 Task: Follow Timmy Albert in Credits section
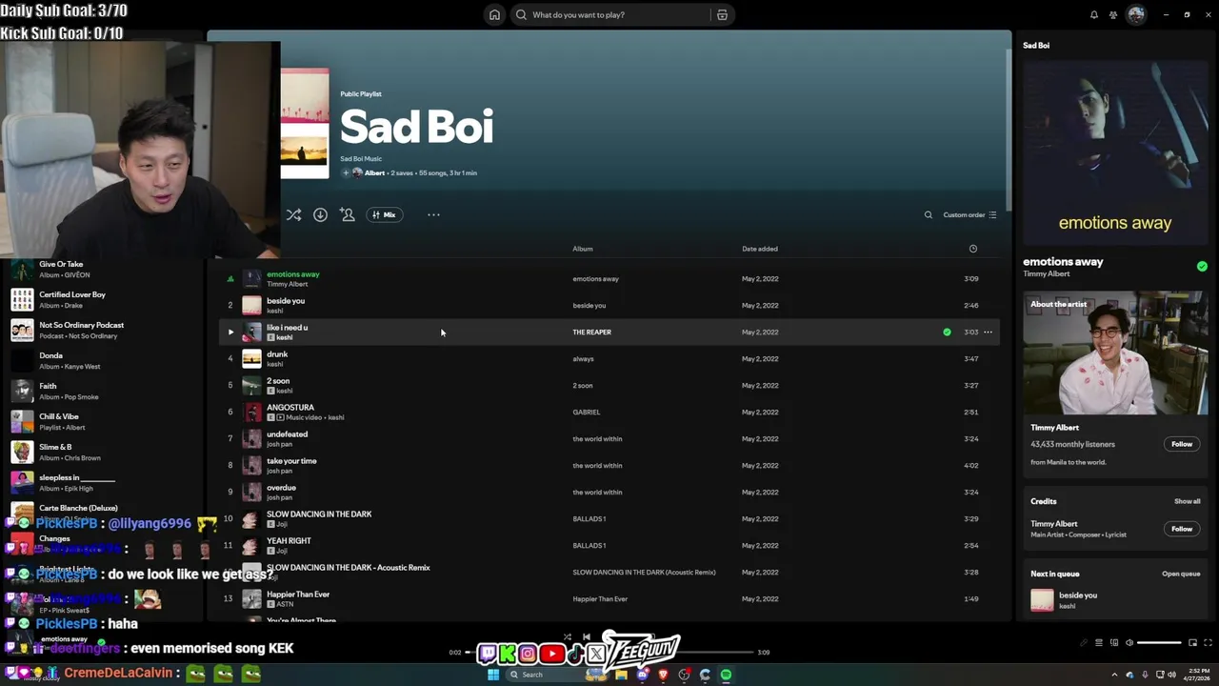click(x=1182, y=529)
